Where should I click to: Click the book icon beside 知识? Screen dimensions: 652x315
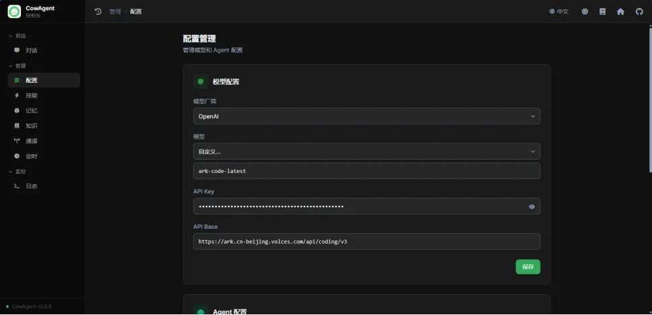pyautogui.click(x=17, y=125)
